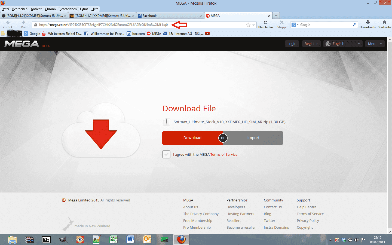The width and height of the screenshot is (392, 245).
Task: Click the network tray icon
Action: pyautogui.click(x=350, y=240)
